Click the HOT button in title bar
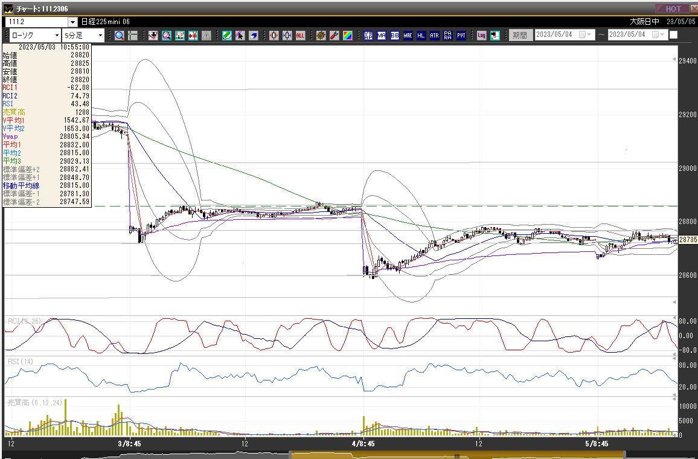The width and height of the screenshot is (698, 459). click(x=672, y=8)
